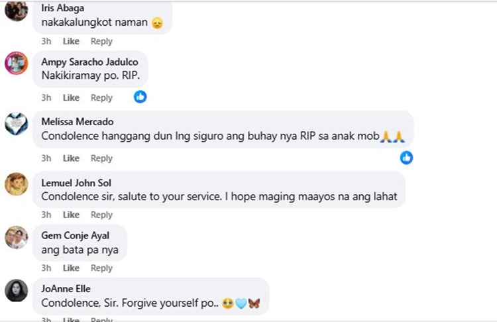
Task: Like Iris Abaga's comment
Action: pos(71,41)
